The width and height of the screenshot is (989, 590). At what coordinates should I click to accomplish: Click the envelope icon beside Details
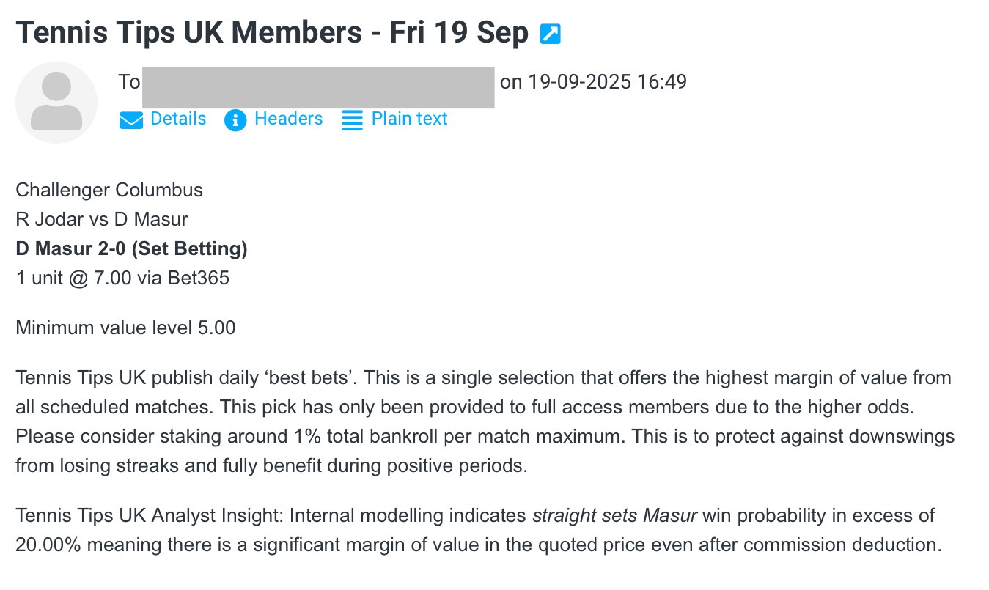coord(131,120)
